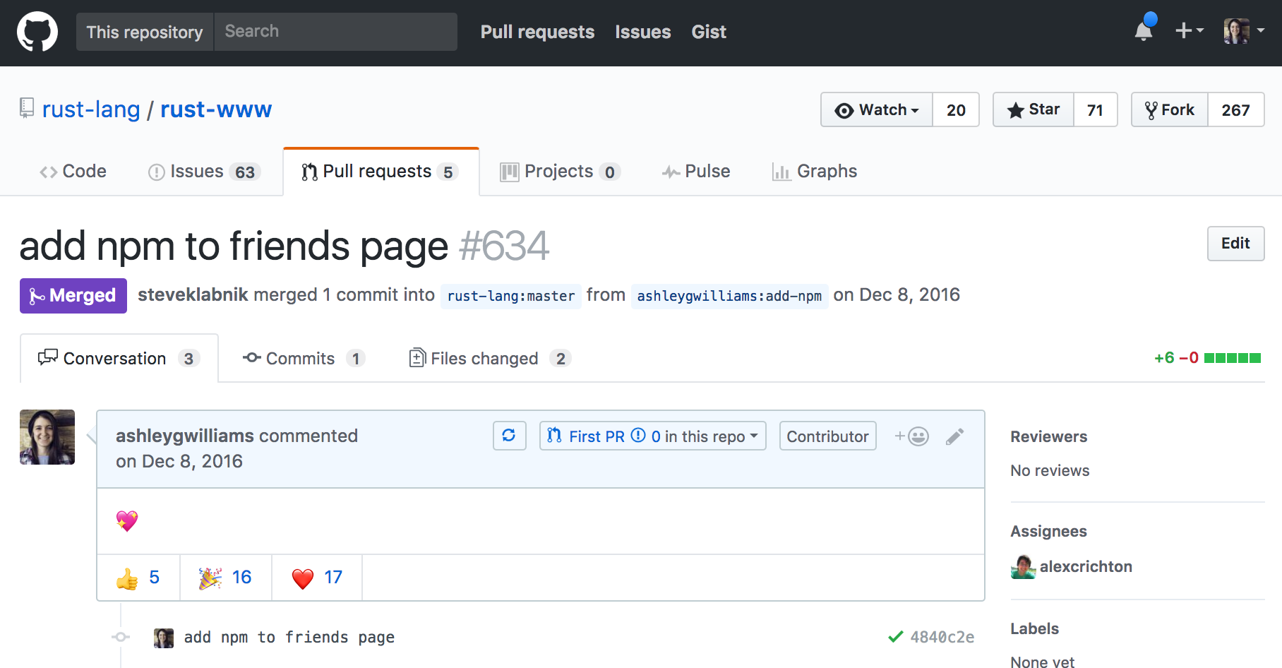Click the alexcrichton assignee avatar
1282x668 pixels.
[1023, 566]
